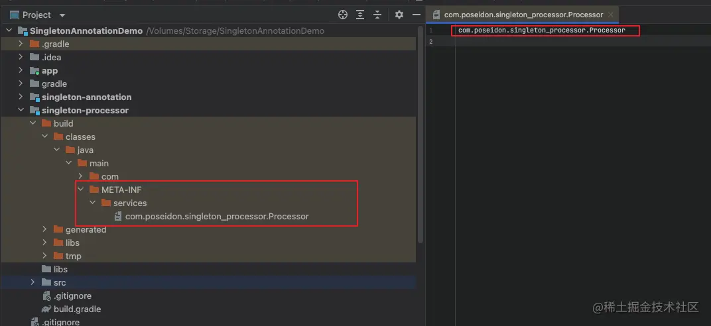711x326 pixels.
Task: Select the java folder row
Action: click(208, 150)
